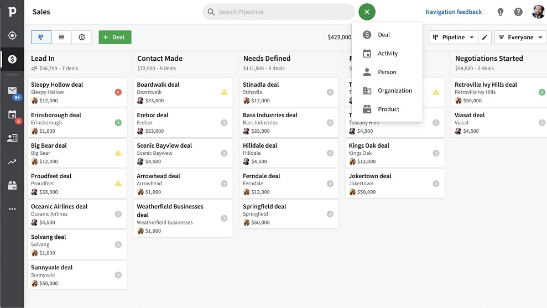
Task: Close the quick add menu
Action: pyautogui.click(x=367, y=12)
